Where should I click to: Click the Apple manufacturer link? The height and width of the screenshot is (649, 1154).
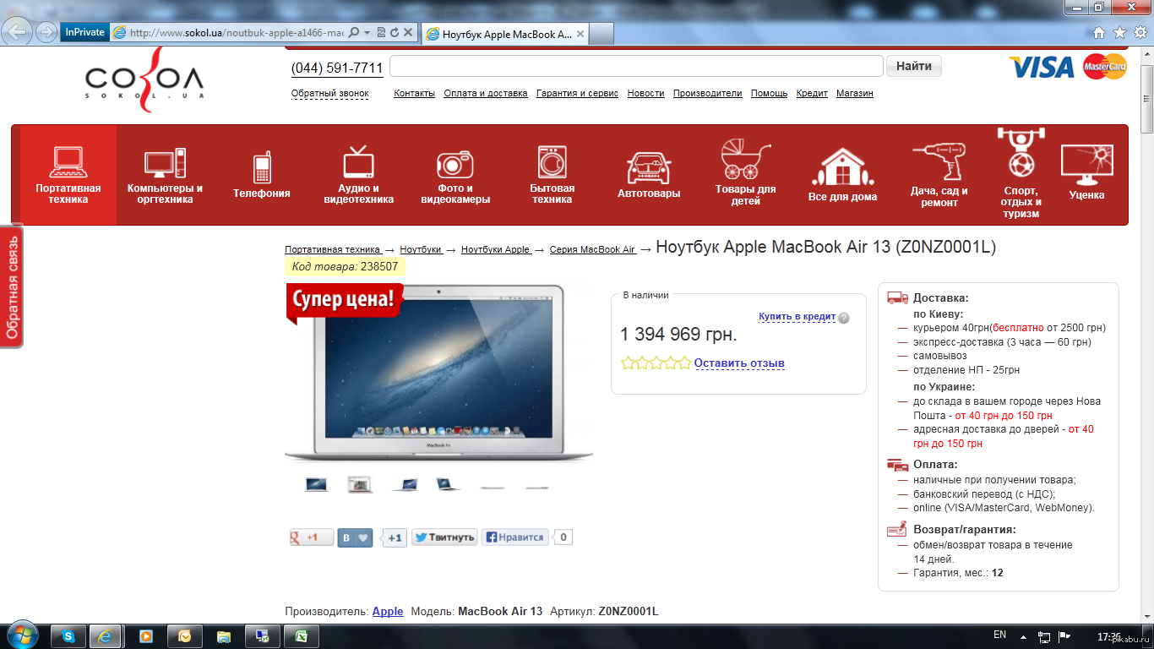[388, 611]
